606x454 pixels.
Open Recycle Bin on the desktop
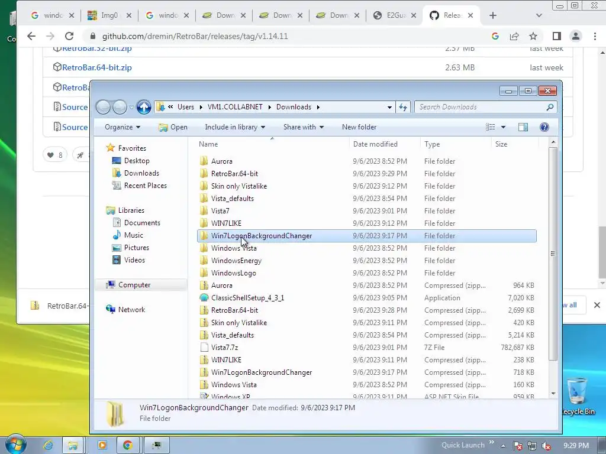pos(577,396)
